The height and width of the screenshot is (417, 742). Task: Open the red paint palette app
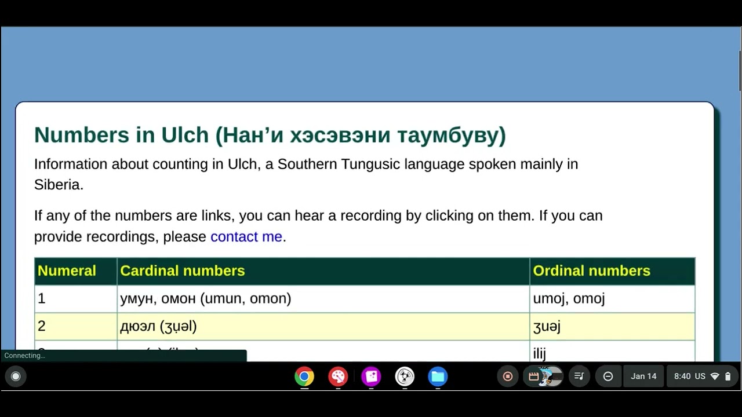pos(337,376)
